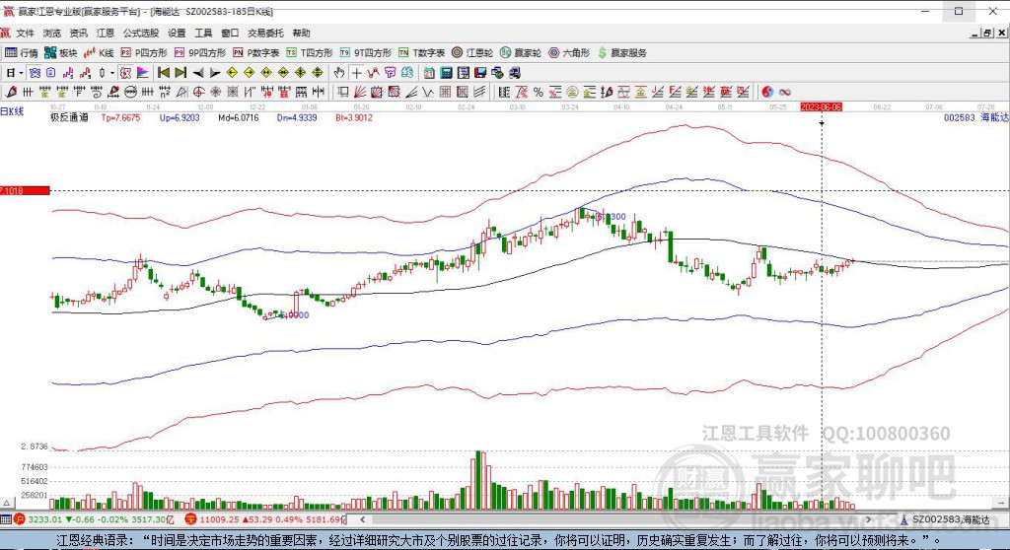Expand the candlestick style dropdown arrow
The height and width of the screenshot is (550, 1010).
112,73
